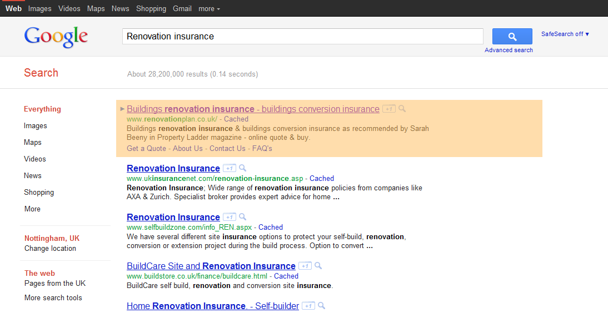Select Everything filter in the sidebar
The width and height of the screenshot is (608, 313).
click(42, 109)
